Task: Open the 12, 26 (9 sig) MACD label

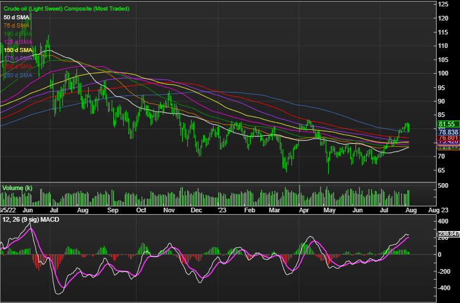Action: 31,219
